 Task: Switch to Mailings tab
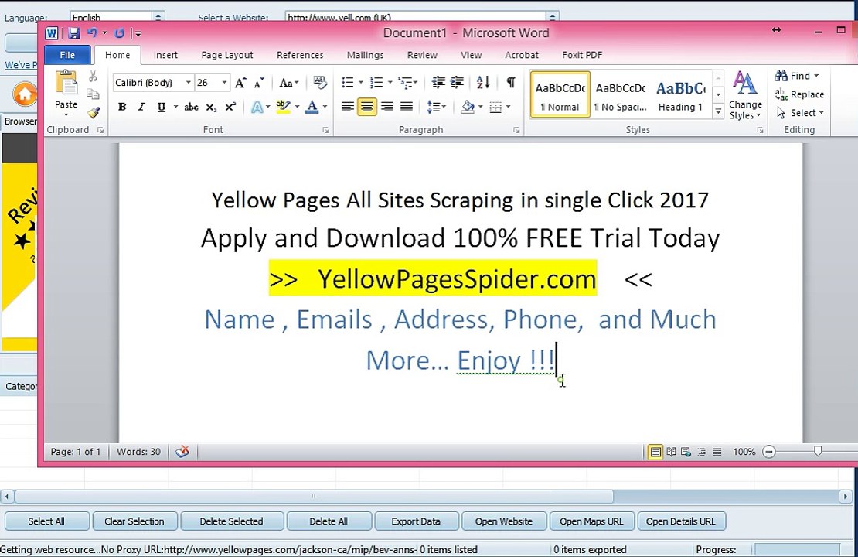pyautogui.click(x=365, y=55)
